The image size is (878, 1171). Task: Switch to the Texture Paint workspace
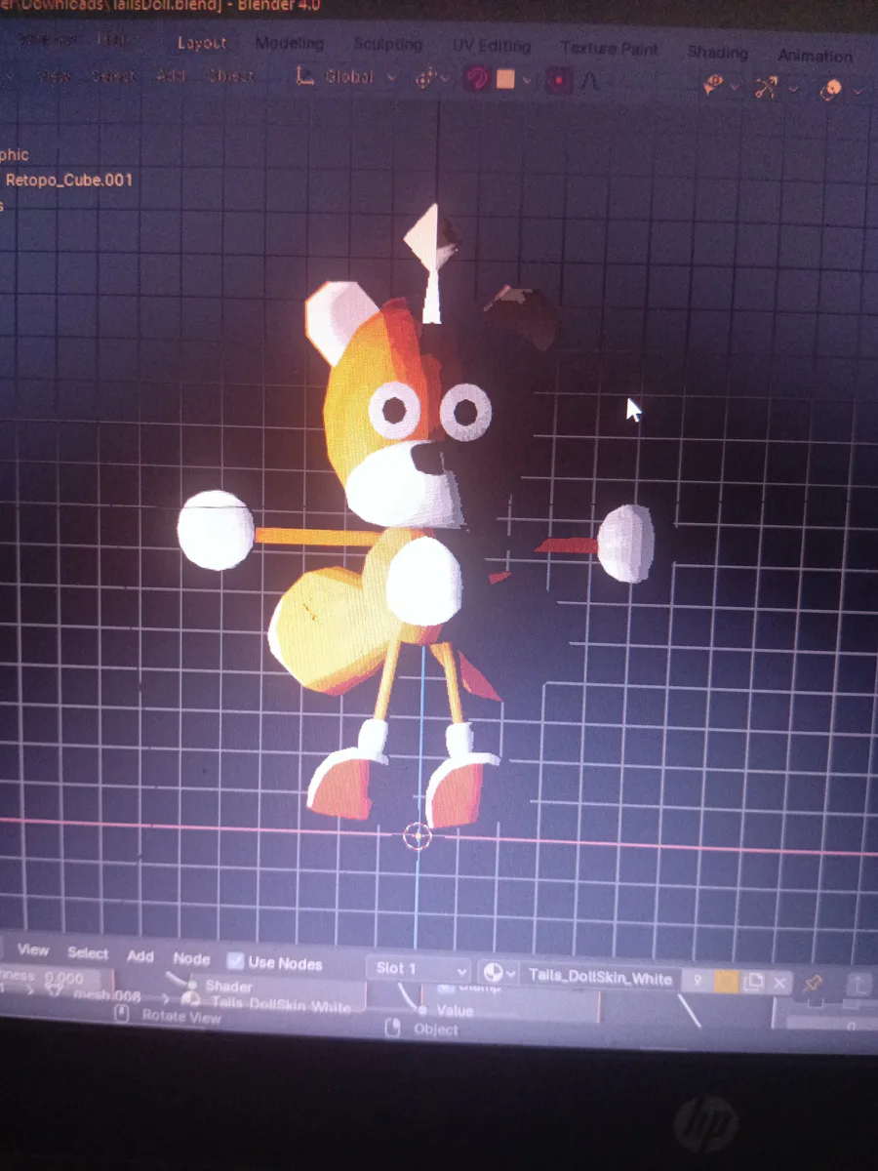click(610, 49)
